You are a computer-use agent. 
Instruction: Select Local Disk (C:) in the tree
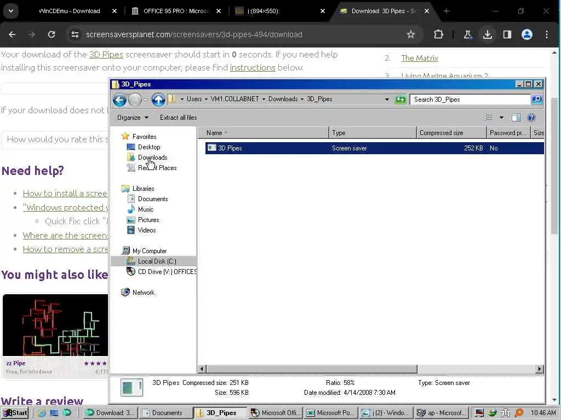point(157,261)
